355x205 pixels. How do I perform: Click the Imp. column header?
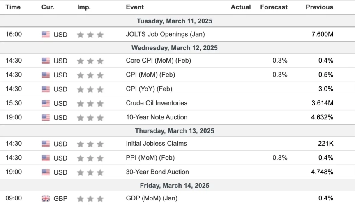(x=84, y=7)
